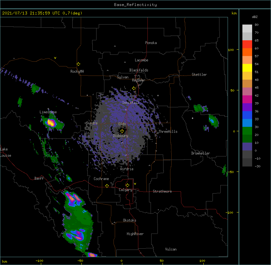Click the Ponoka city label
Screen dimensions: 271x265
pos(151,43)
